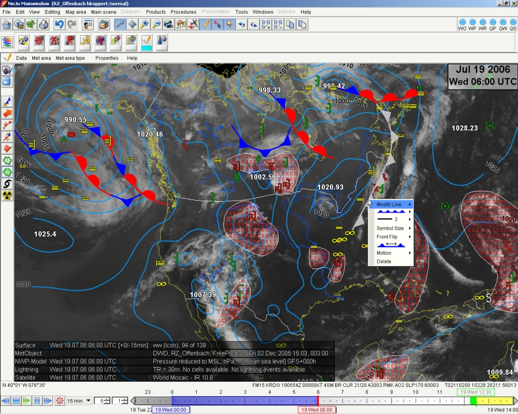Click the blue save icon in side toolbar
This screenshot has height=414, width=518.
click(7, 81)
